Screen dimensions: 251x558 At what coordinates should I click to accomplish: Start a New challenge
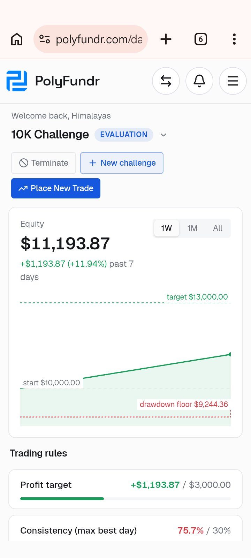tap(122, 163)
